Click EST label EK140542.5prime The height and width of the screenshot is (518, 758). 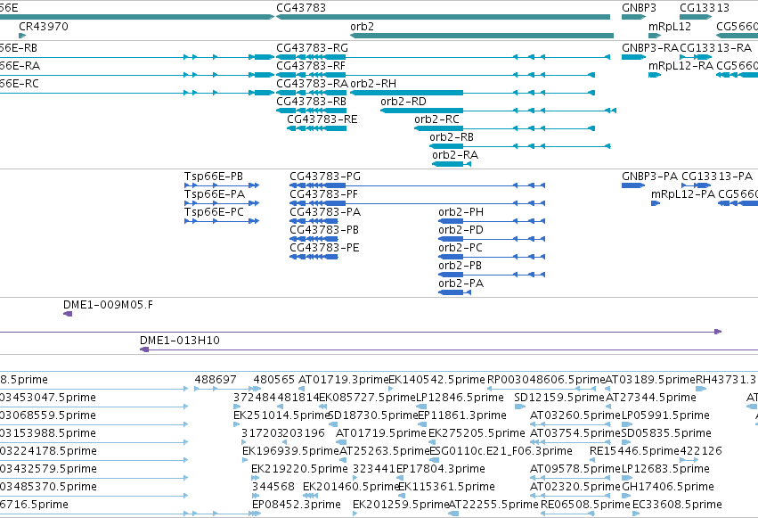[x=436, y=380]
